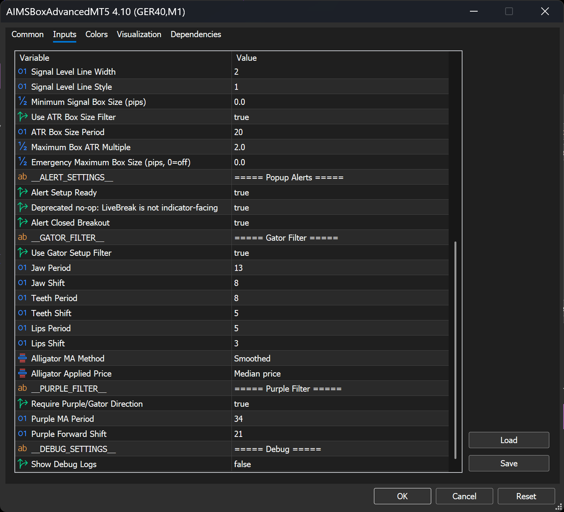The image size is (564, 512).
Task: Click the Reset button
Action: [x=526, y=496]
